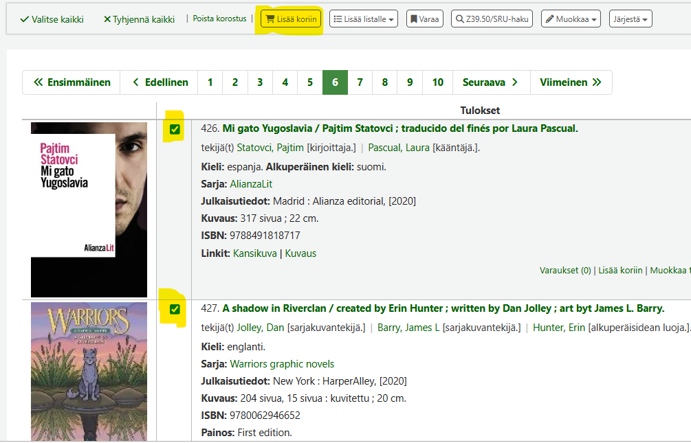Click the ISBN text 9780062946652

pos(265,416)
